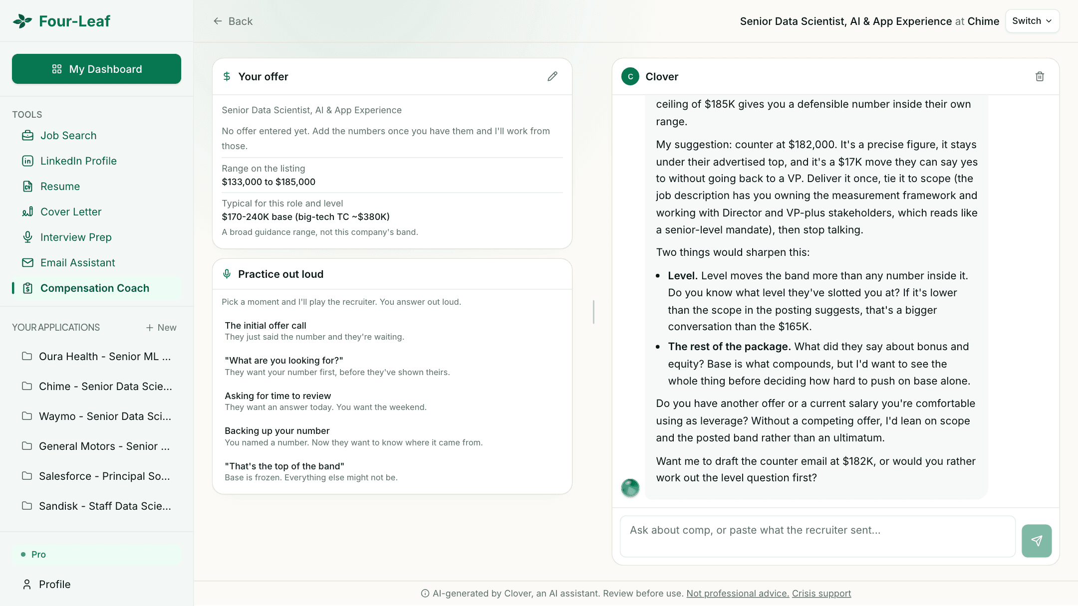The image size is (1078, 606).
Task: Start 'Backing up your number' practice
Action: [392, 436]
